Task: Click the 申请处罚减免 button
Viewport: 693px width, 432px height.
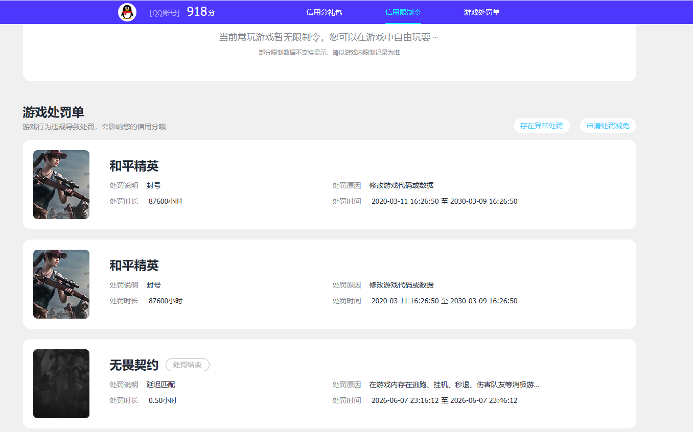Action: pyautogui.click(x=608, y=126)
